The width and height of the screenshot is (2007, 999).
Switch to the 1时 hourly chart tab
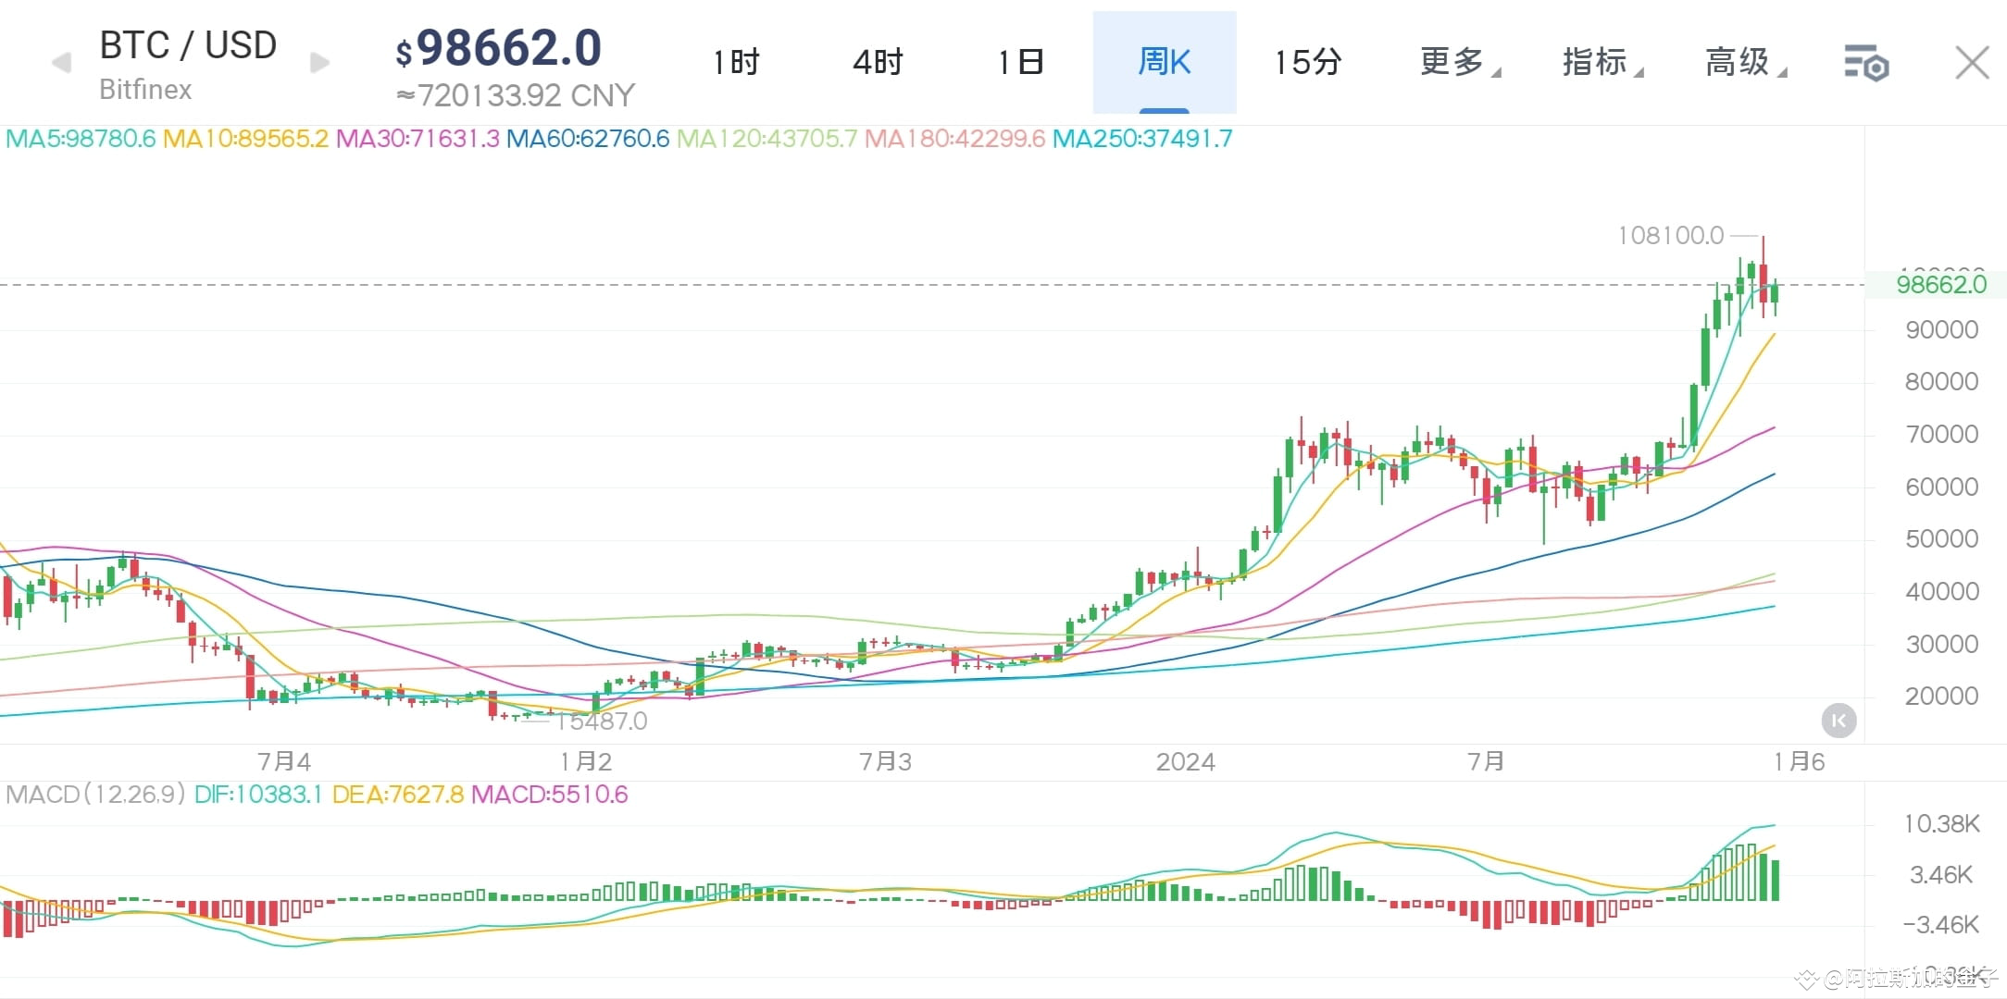736,62
